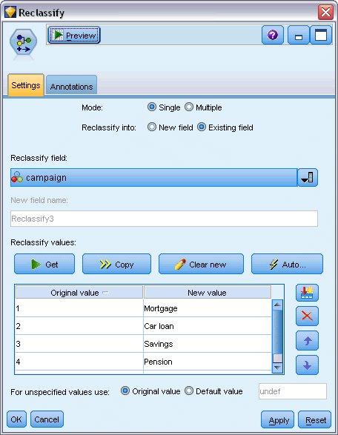The image size is (338, 435).
Task: Click the add new row icon
Action: pos(307,293)
